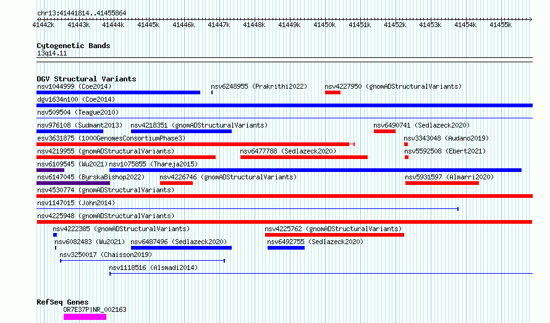Image resolution: width=550 pixels, height=323 pixels.
Task: Click nsv4530774 (gnomADStructuralVariants) label
Action: point(106,190)
